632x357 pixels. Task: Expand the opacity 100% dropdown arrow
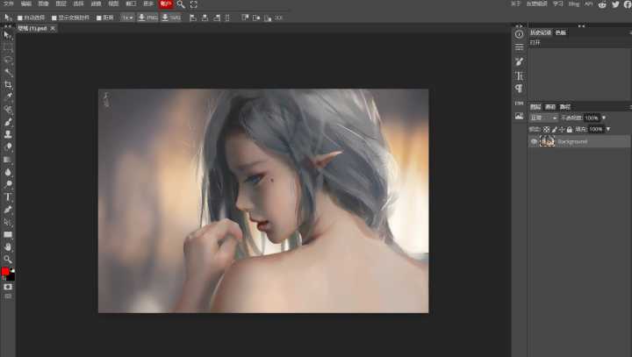pos(604,118)
